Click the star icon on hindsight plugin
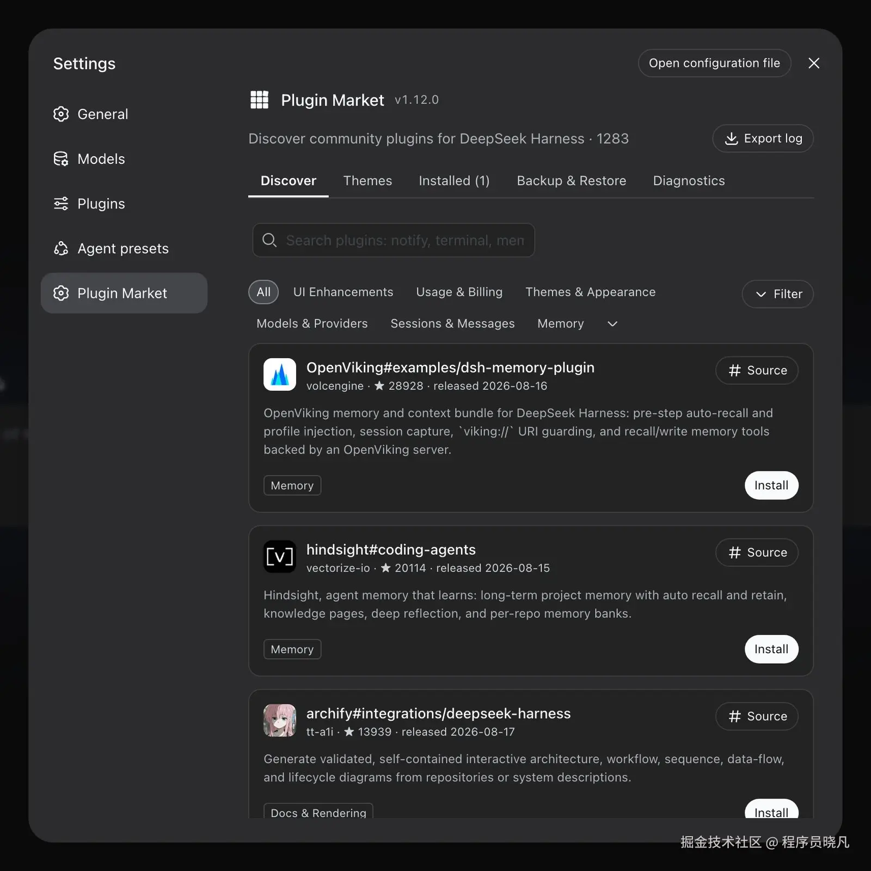This screenshot has width=871, height=871. point(385,568)
